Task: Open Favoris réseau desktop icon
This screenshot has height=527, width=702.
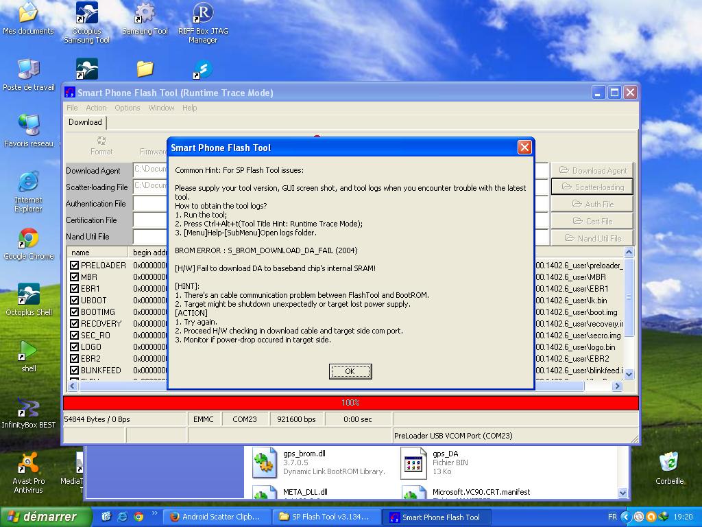Action: tap(29, 130)
